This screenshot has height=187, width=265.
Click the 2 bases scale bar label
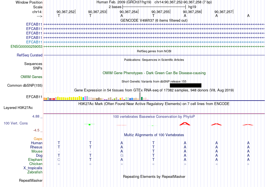(x=115, y=7)
